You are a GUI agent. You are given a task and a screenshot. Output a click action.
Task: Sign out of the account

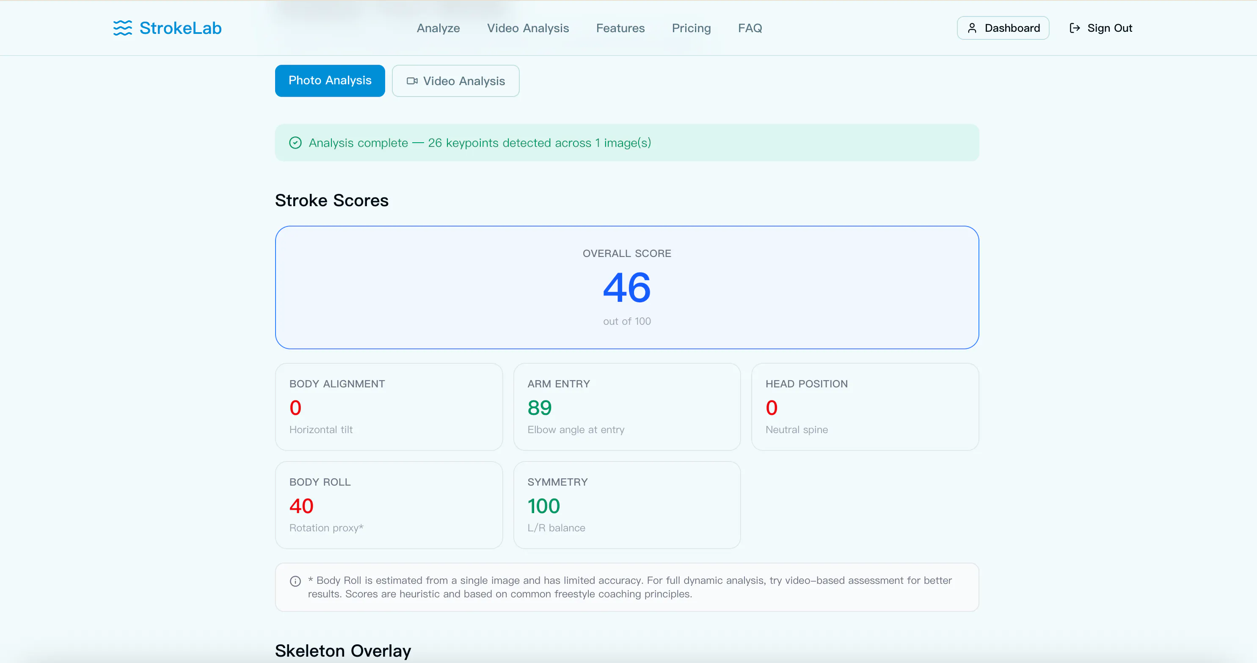coord(1100,28)
